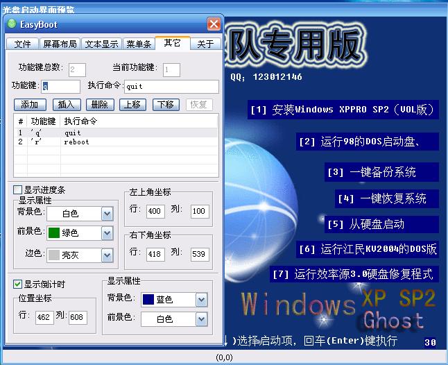Open countdown 背景色 dropdown showing 蓝色
The height and width of the screenshot is (365, 448).
201,300
